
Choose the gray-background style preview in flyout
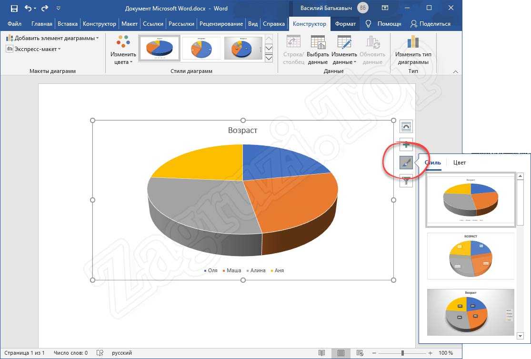click(471, 313)
